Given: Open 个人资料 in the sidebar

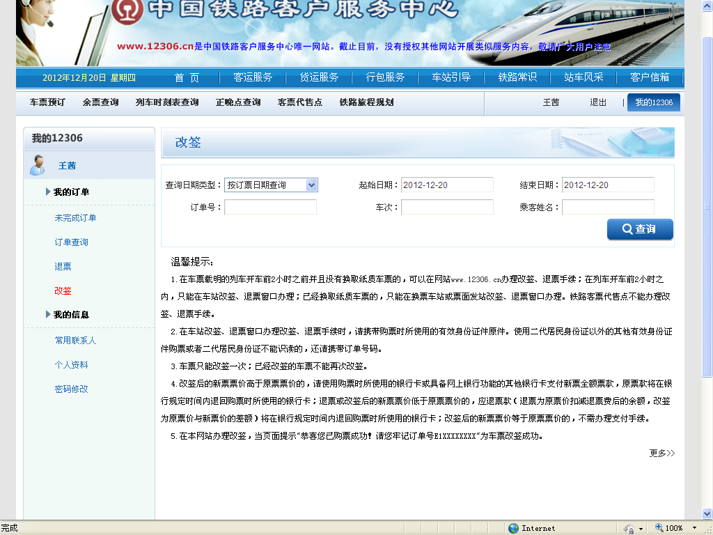Looking at the screenshot, I should coord(72,365).
